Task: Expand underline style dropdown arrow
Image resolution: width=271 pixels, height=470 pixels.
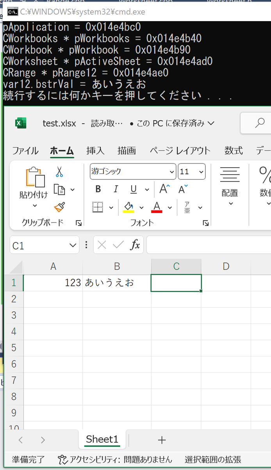Action: 147,190
